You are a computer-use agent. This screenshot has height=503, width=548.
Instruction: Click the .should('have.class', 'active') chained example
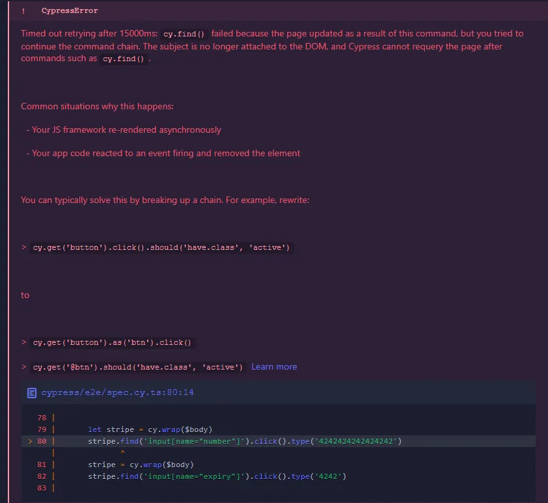pos(217,247)
